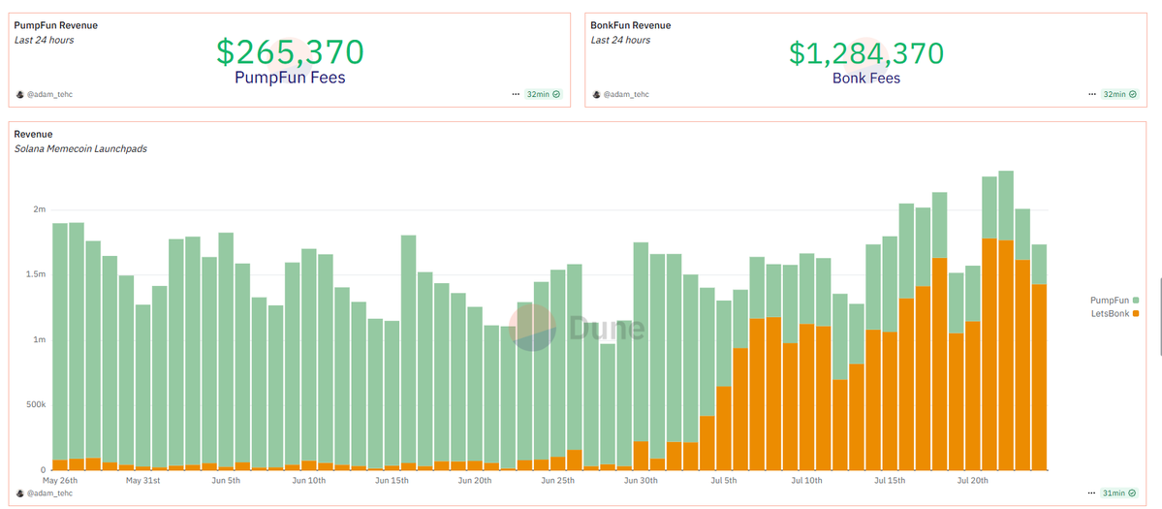
Task: Click the Jul 5th x-axis label
Action: click(x=723, y=480)
